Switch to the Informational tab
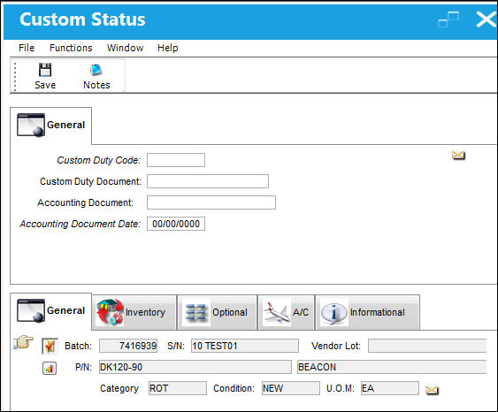 click(367, 312)
